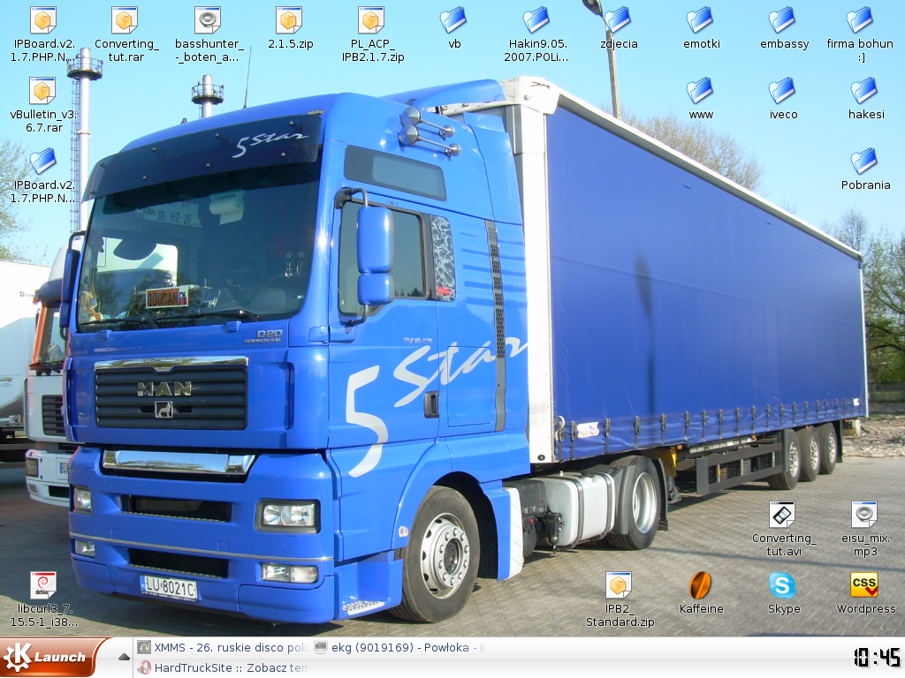Open the Hakin9.05.2007 folder
This screenshot has height=678, width=905.
point(536,20)
